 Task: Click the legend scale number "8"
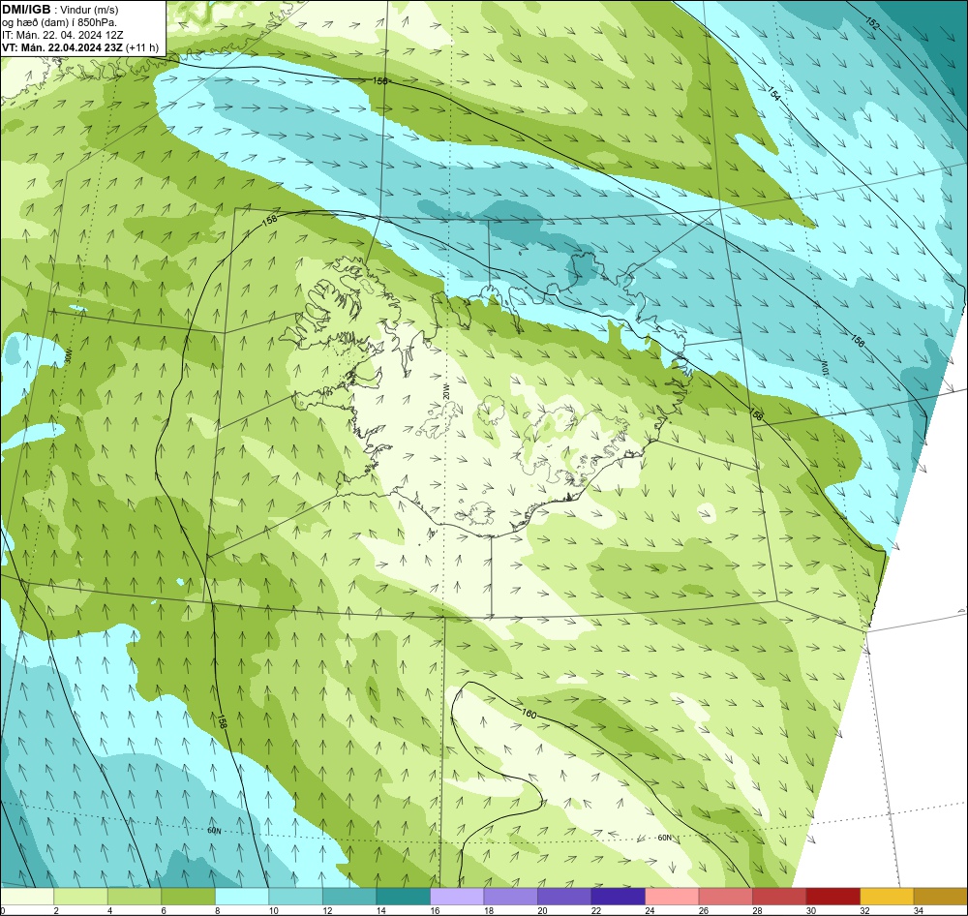(x=217, y=910)
